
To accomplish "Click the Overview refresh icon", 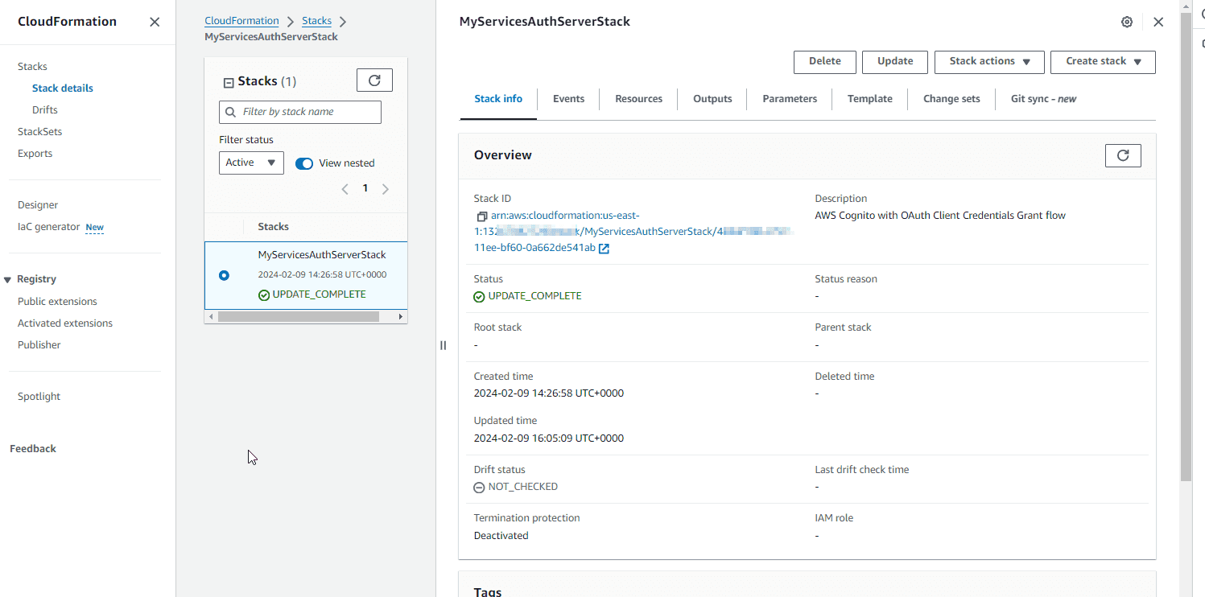I will tap(1123, 155).
